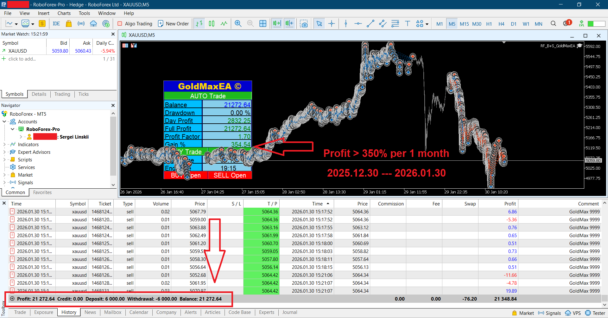The height and width of the screenshot is (318, 608).
Task: Click 'click to add...' symbol field
Action: [22, 59]
